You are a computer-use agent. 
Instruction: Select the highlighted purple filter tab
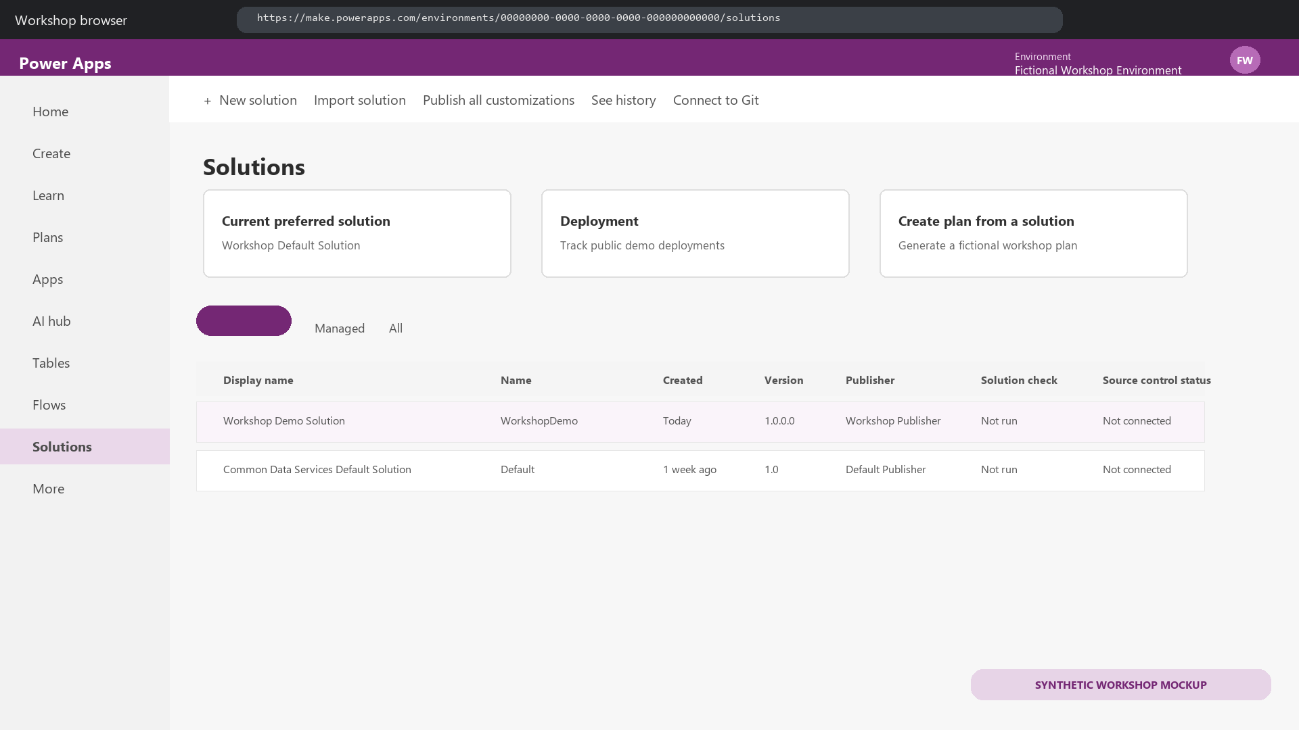coord(244,320)
